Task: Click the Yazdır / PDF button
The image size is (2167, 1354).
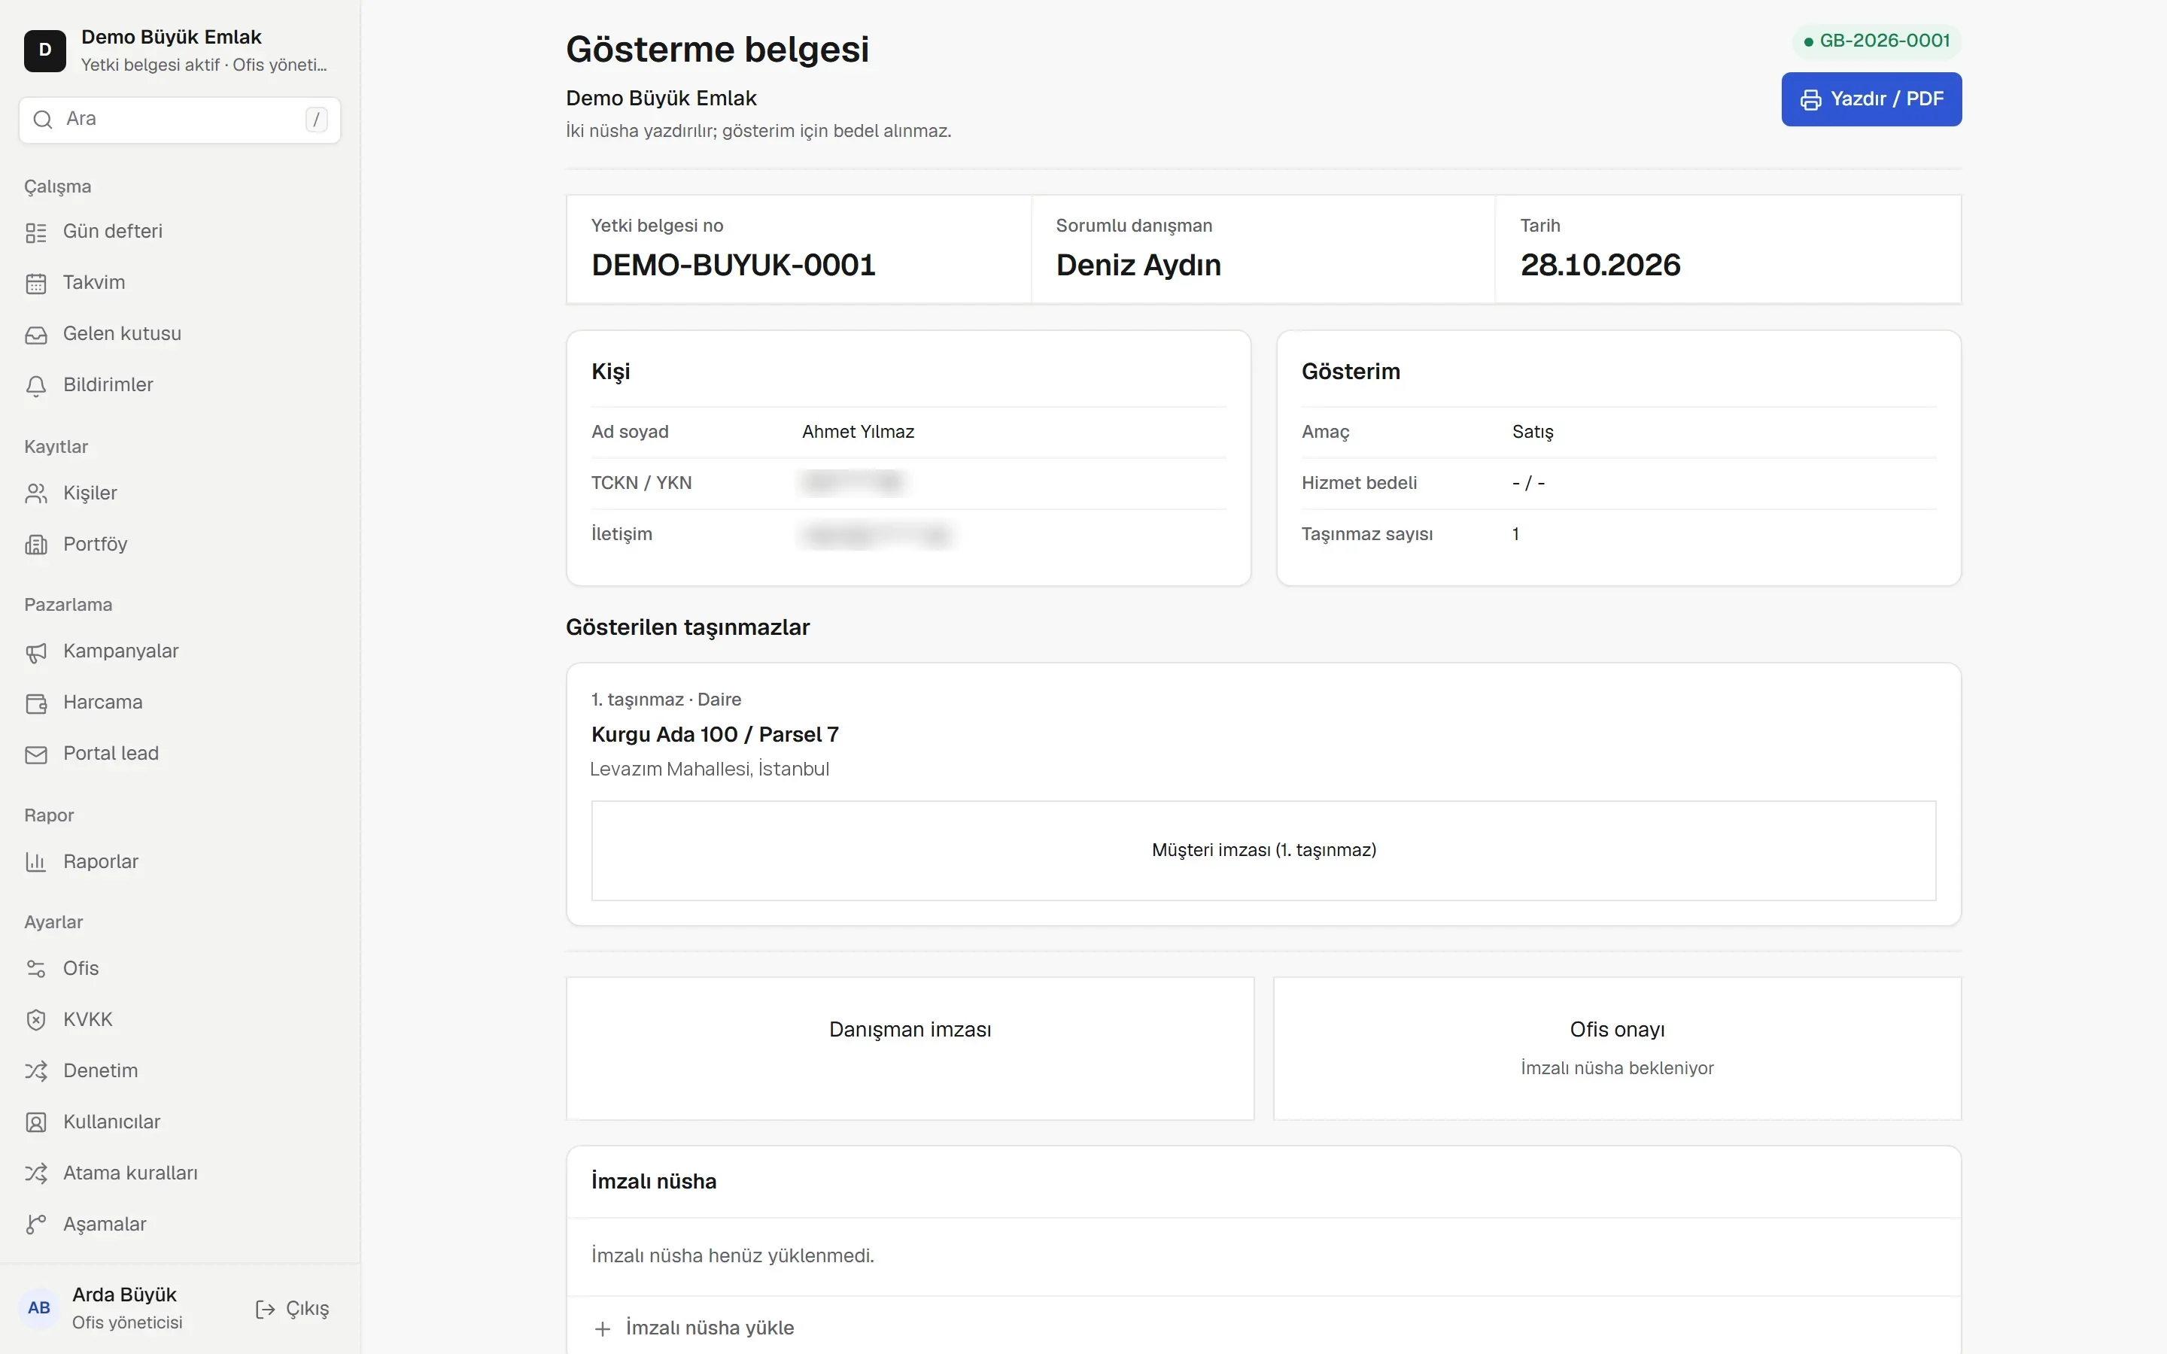Action: [x=1871, y=99]
